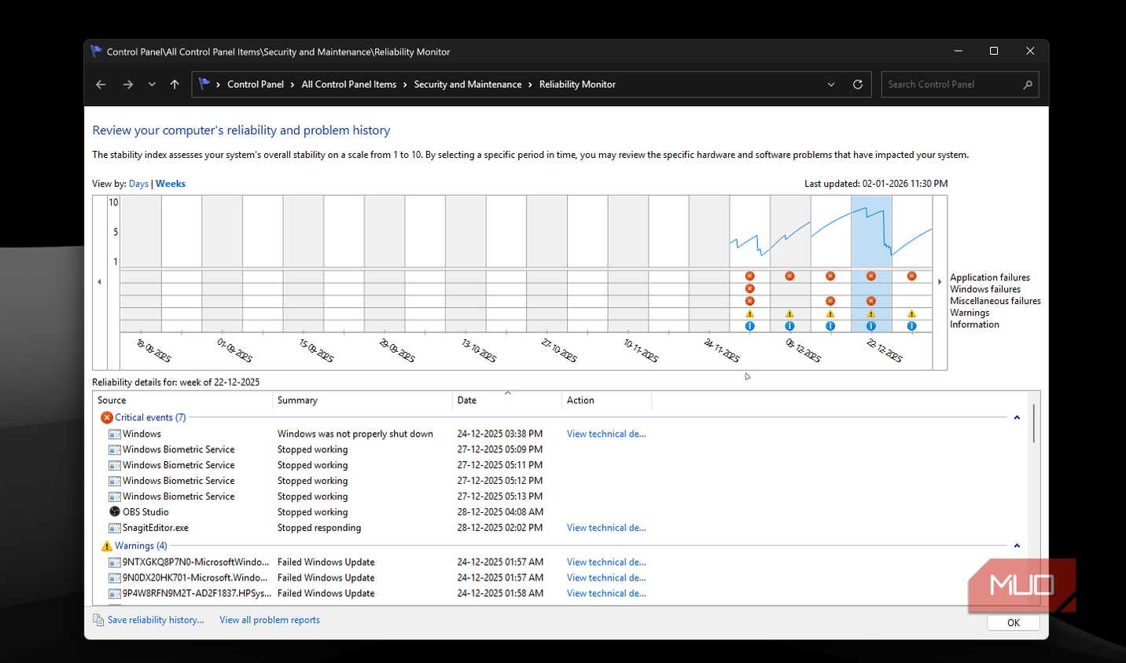
Task: Click the yellow triangle beside Warnings (4)
Action: [x=107, y=546]
